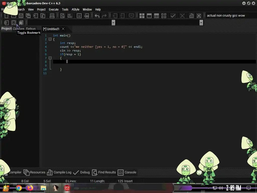Open the Resources bottom tab

(34, 172)
